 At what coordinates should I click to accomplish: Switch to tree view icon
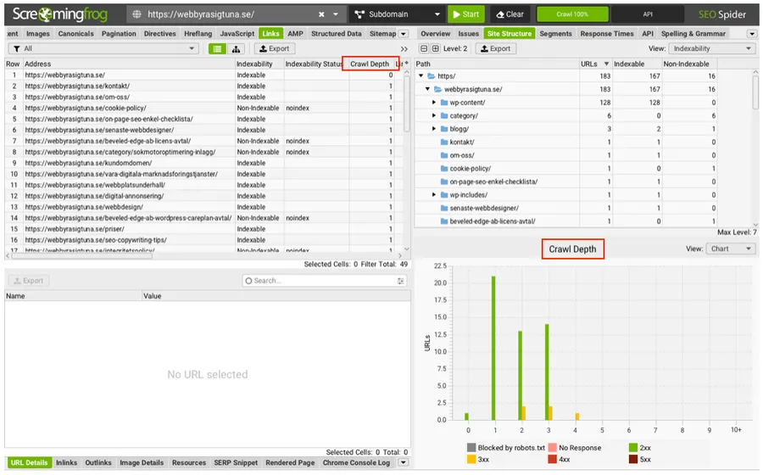click(236, 48)
